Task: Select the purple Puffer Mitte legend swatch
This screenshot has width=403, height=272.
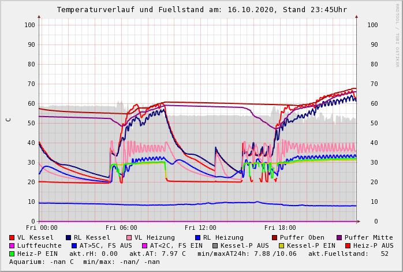Action: [x=339, y=237]
